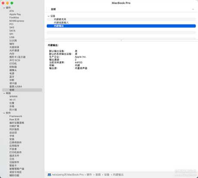198x178 pixels.
Task: Click the laptop icon in the path bar
Action: pyautogui.click(x=49, y=175)
